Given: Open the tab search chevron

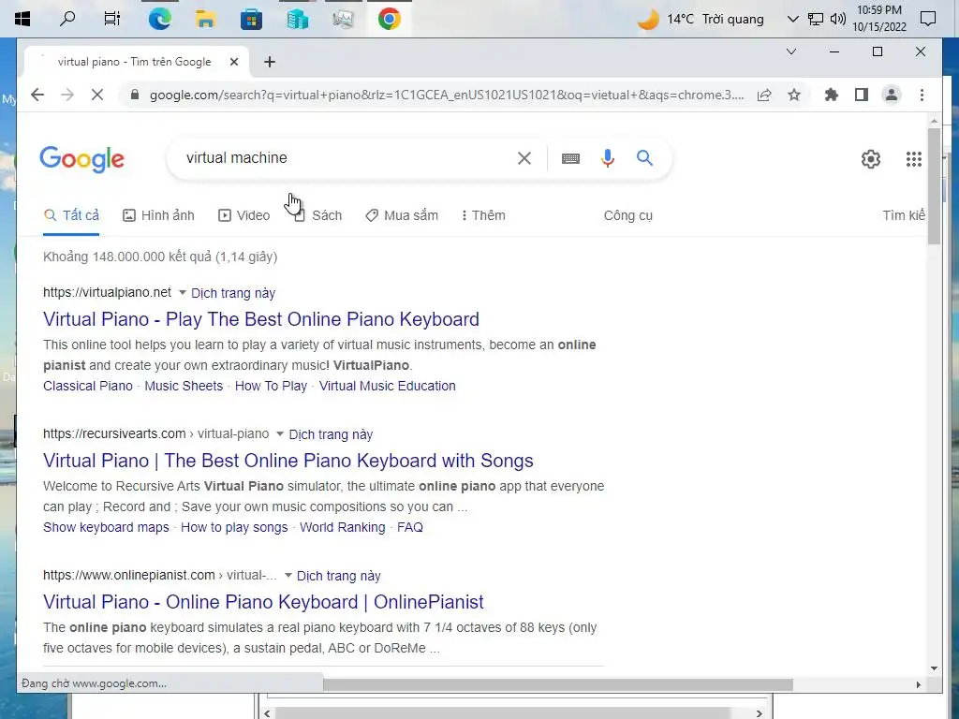Looking at the screenshot, I should tap(790, 51).
